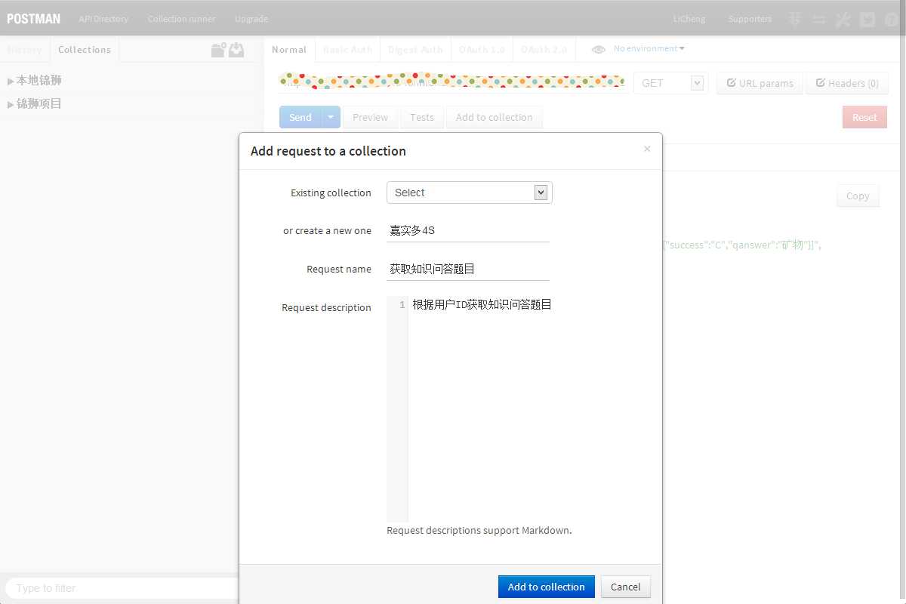Click Supporters in top bar

coord(750,19)
